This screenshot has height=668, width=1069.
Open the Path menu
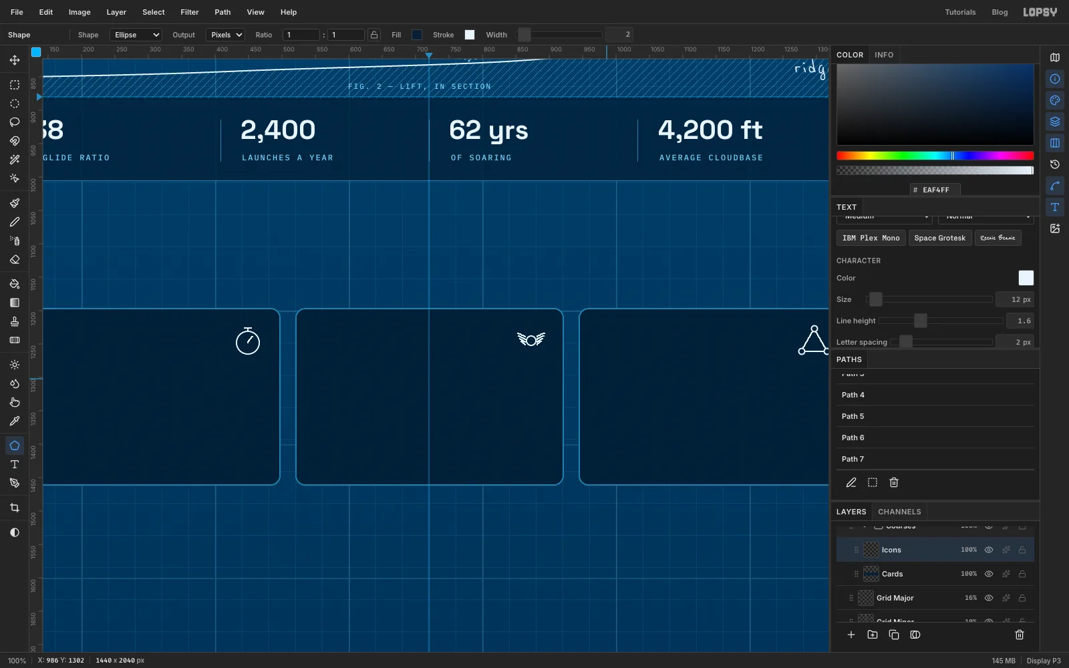(222, 12)
